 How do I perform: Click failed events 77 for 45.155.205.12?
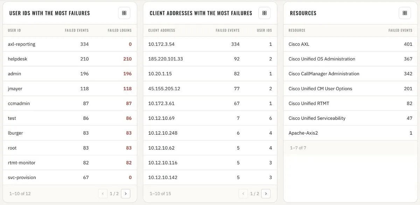tap(237, 89)
